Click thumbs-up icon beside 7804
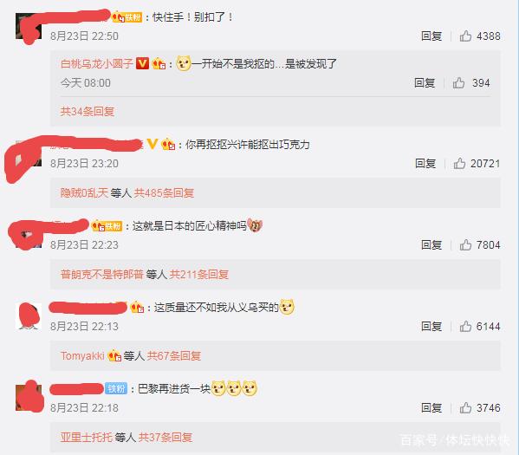 tap(465, 244)
